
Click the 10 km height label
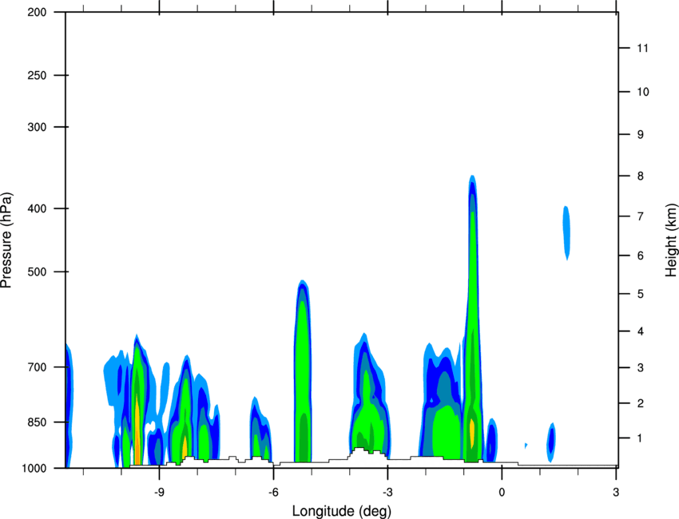coord(642,92)
